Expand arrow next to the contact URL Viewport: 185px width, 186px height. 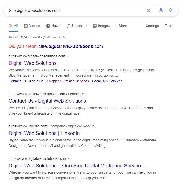click(x=83, y=94)
